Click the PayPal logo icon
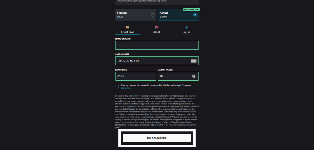Viewport: 314px width, 150px height. point(186,27)
